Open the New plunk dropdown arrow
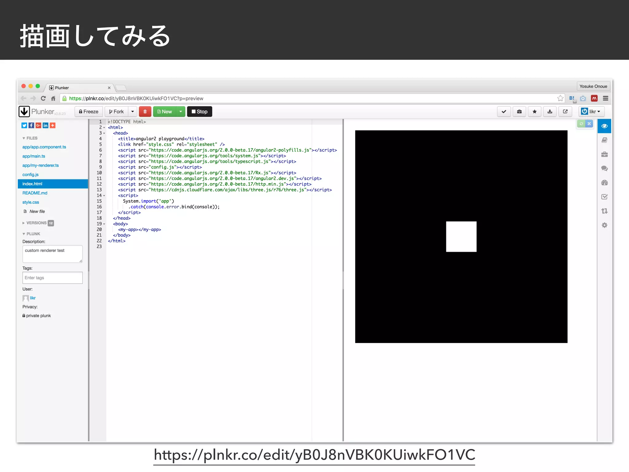This screenshot has width=629, height=472. tap(181, 112)
